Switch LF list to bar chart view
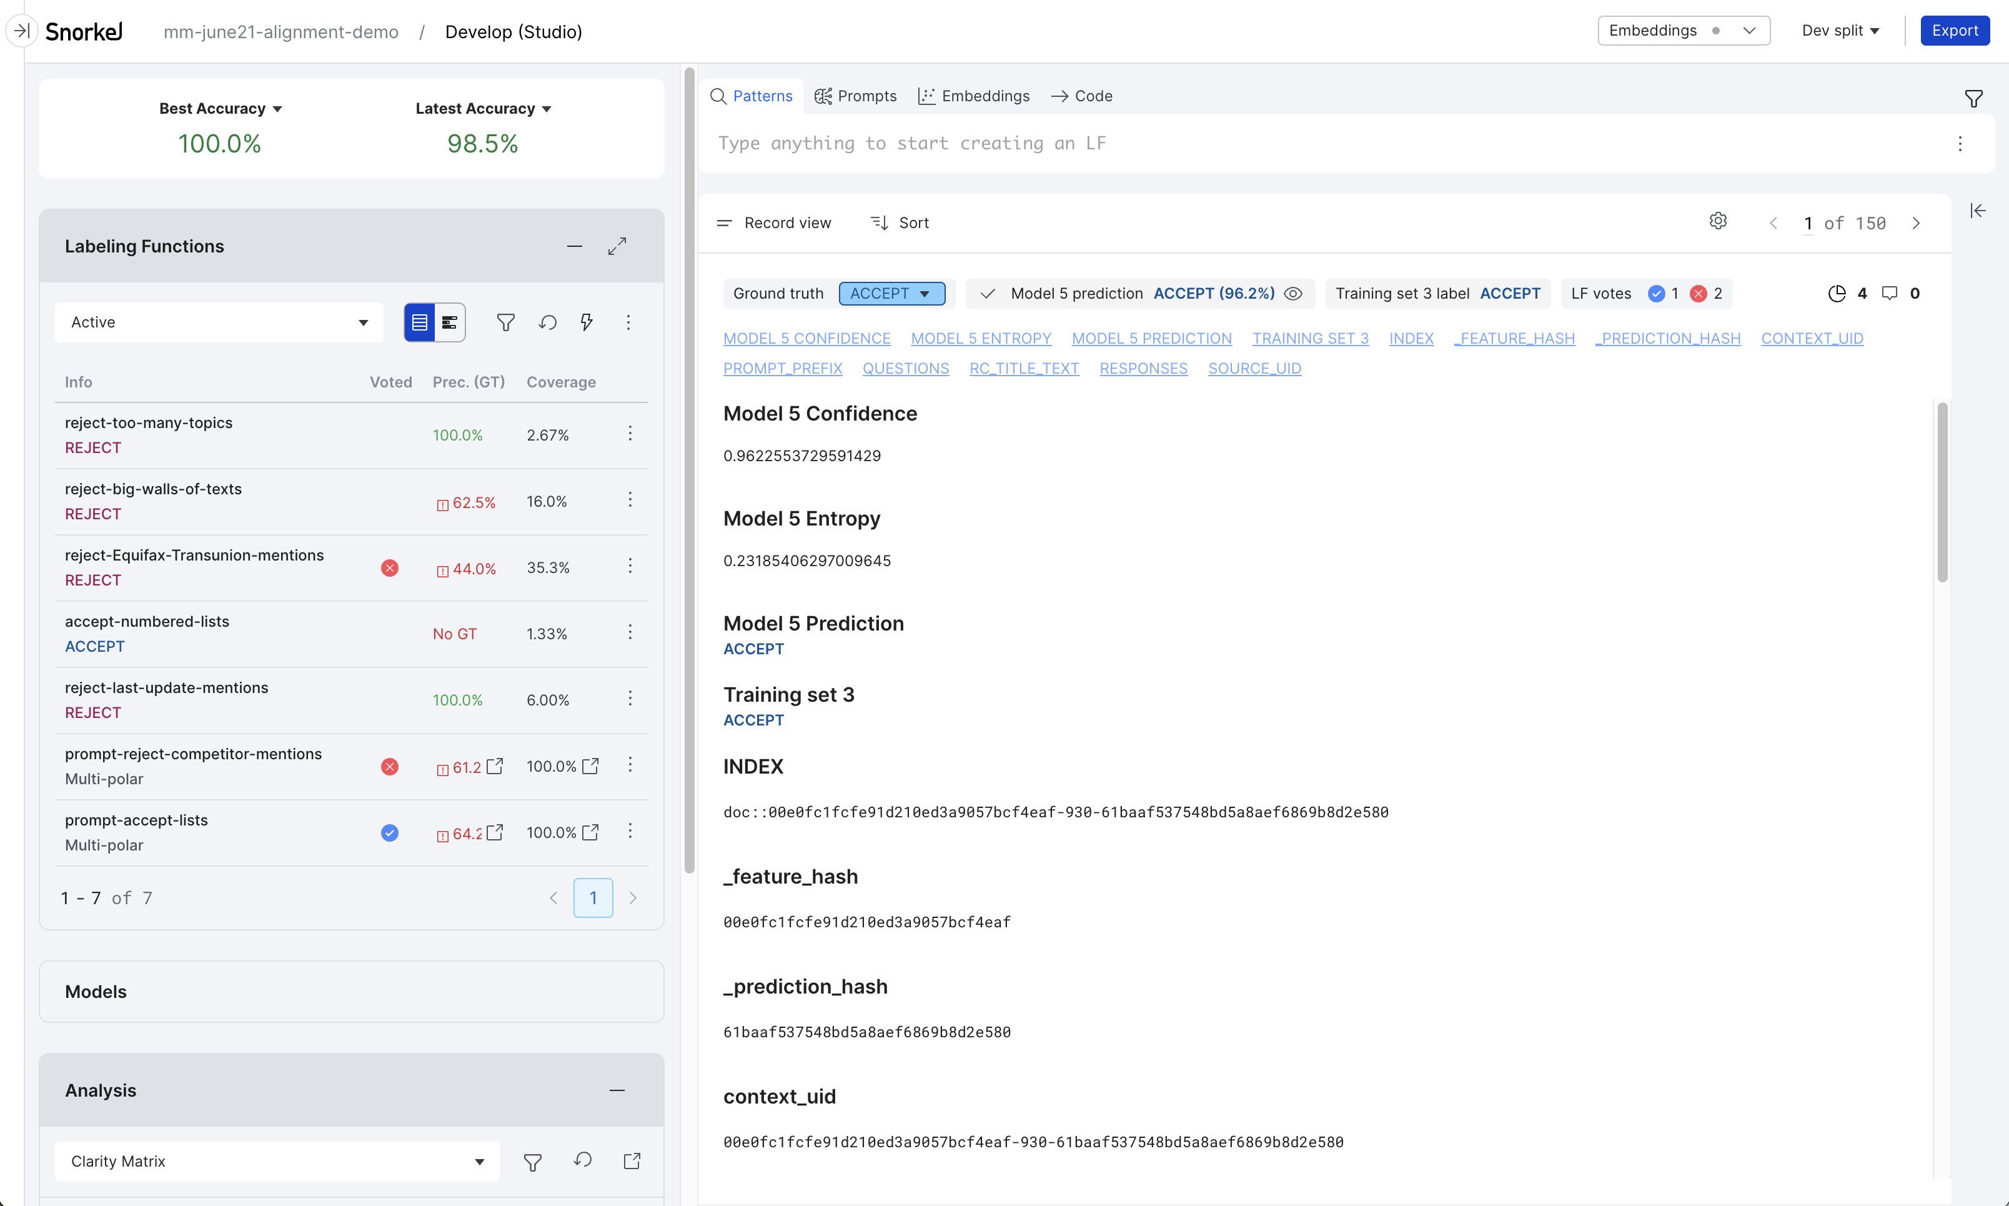This screenshot has height=1206, width=2009. coord(450,322)
